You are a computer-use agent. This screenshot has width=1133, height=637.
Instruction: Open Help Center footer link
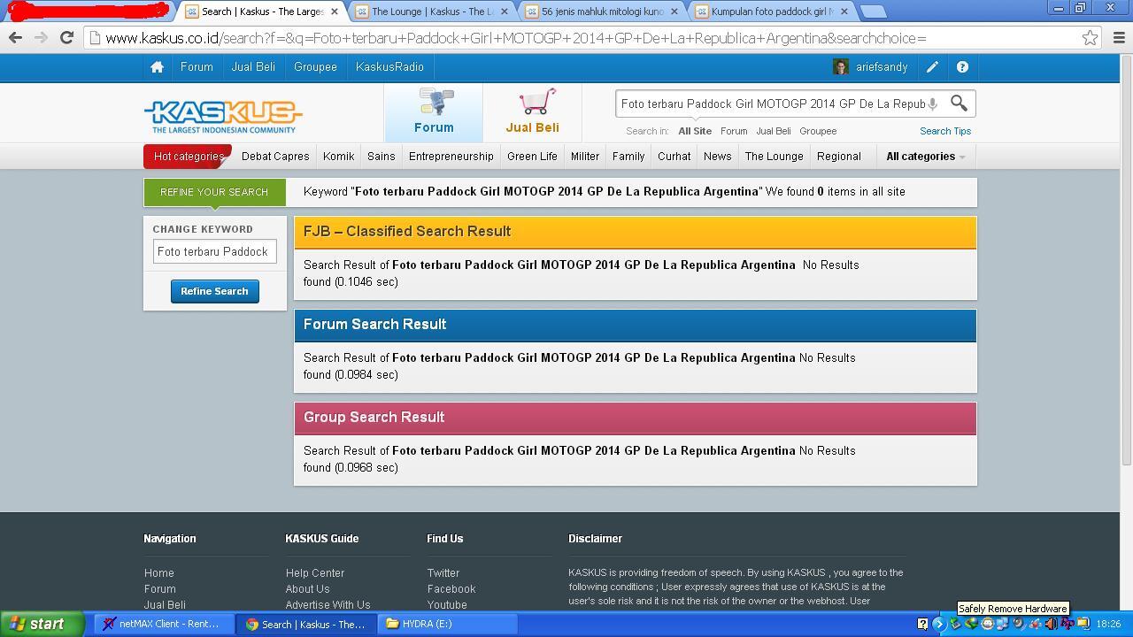pos(315,573)
